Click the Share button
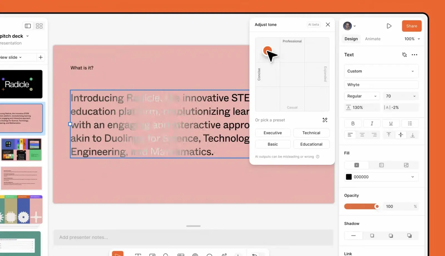This screenshot has width=445, height=256. (412, 26)
